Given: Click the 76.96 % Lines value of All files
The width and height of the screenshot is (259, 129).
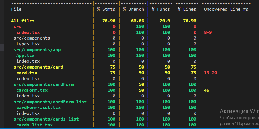Looking at the screenshot, I should click(x=190, y=21).
